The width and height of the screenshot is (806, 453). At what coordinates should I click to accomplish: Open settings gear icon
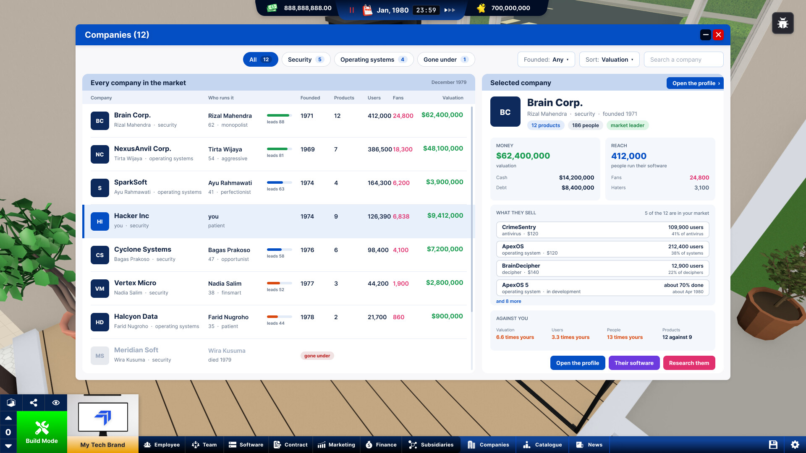795,445
